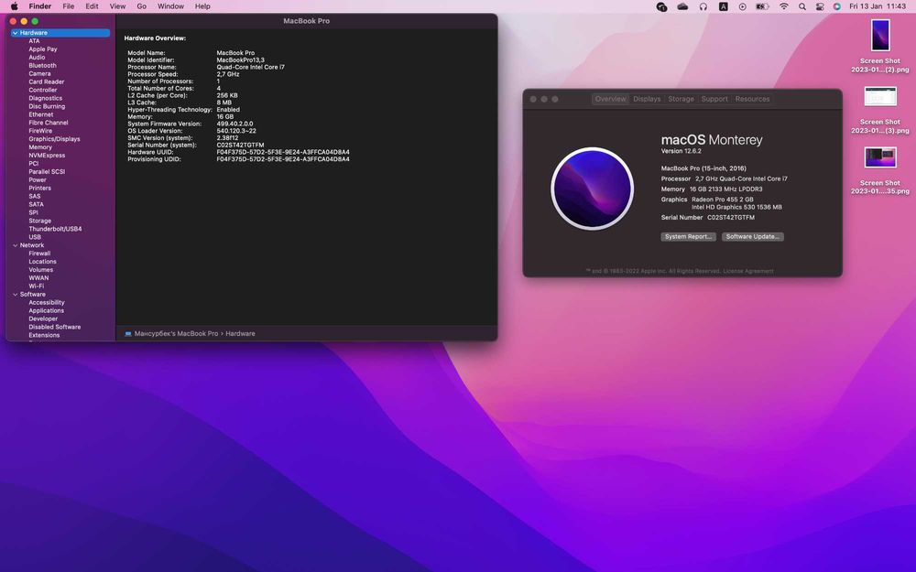Screen dimensions: 916x572
Task: Open the File menu
Action: point(69,6)
